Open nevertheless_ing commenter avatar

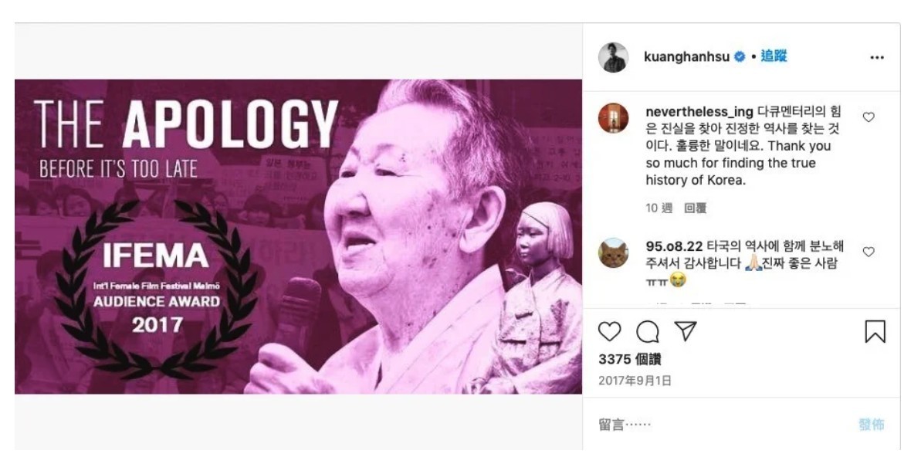(613, 118)
